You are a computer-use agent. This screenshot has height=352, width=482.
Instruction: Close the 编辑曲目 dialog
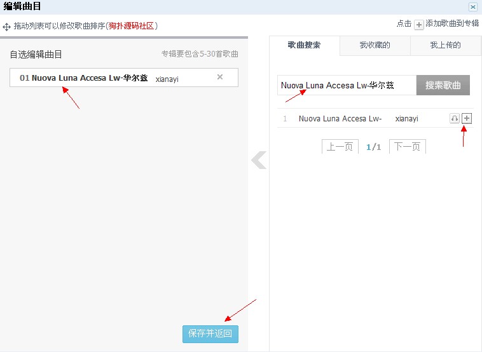tap(472, 7)
